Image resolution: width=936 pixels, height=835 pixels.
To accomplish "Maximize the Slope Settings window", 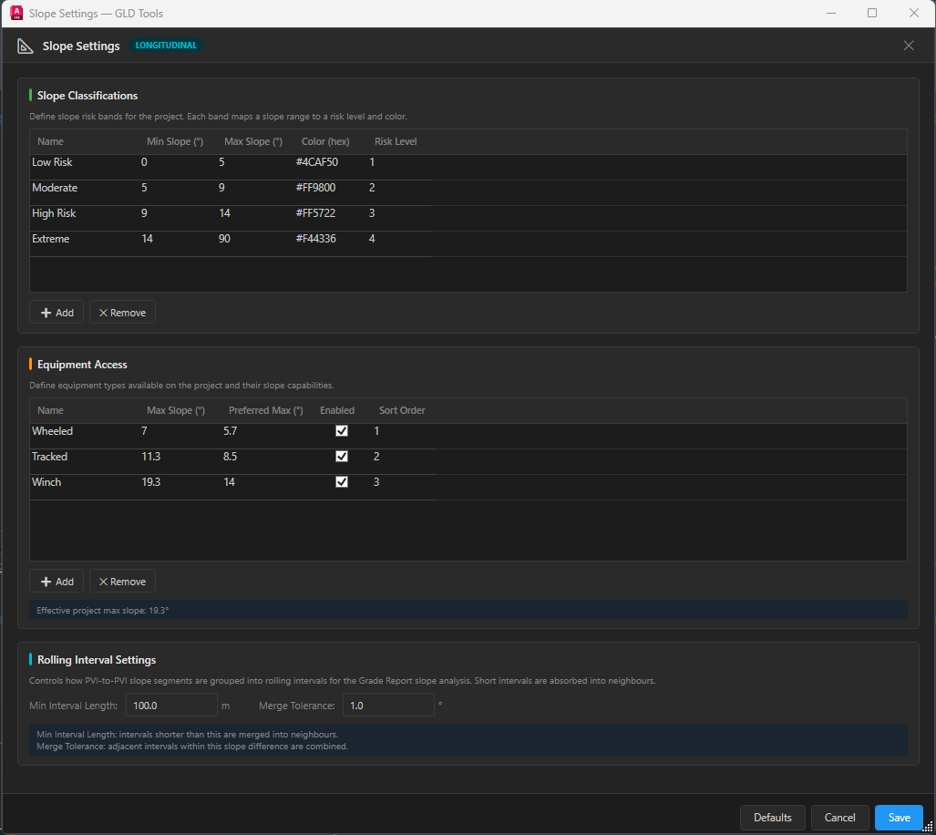I will (871, 13).
